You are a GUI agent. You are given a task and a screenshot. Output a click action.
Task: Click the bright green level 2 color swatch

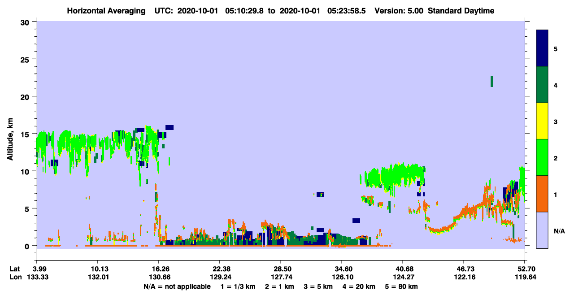[542, 157]
